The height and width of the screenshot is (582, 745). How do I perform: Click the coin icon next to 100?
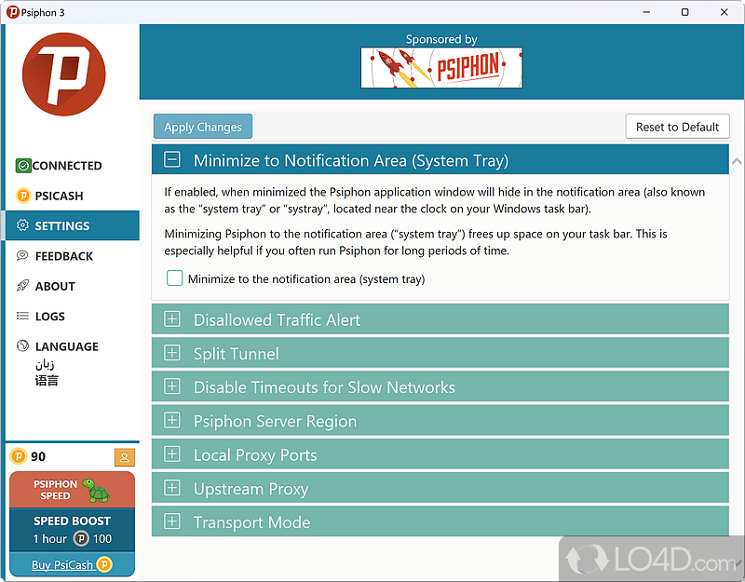point(81,539)
